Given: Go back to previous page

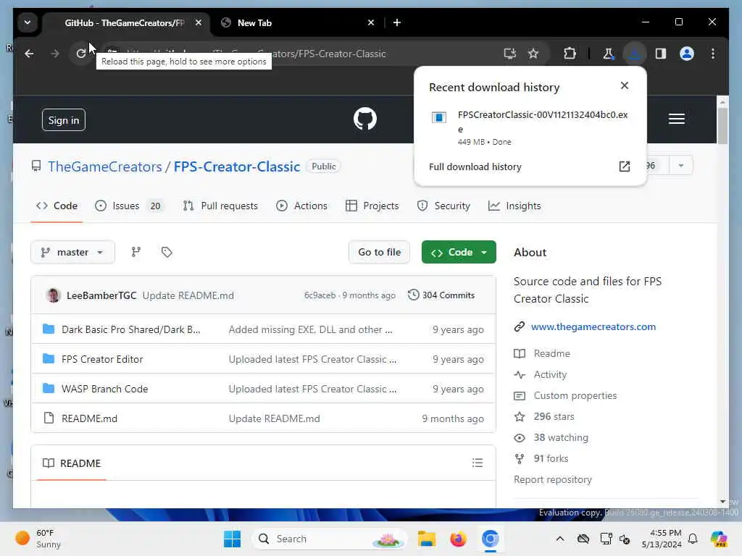Looking at the screenshot, I should click(x=29, y=54).
